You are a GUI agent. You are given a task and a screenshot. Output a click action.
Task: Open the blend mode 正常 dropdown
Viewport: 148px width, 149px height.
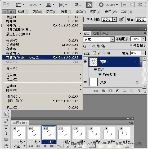(x=113, y=39)
